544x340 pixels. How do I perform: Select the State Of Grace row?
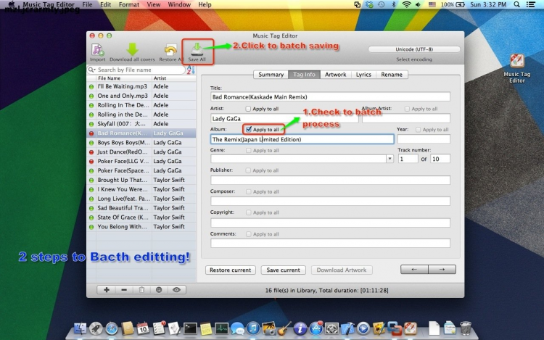[x=141, y=217]
